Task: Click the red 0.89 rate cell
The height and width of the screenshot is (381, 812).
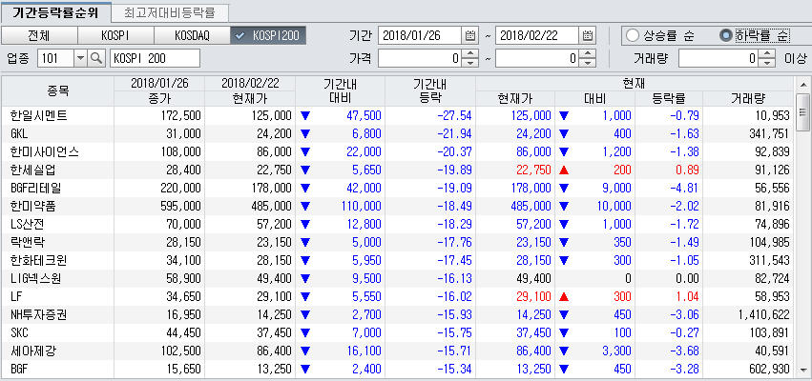Action: point(687,170)
